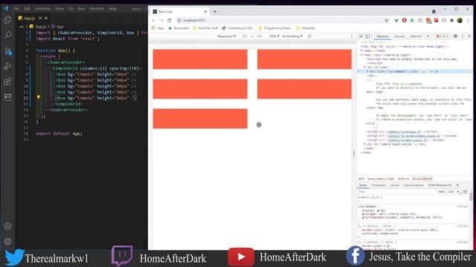Open VS Code Search view

coord(7,35)
